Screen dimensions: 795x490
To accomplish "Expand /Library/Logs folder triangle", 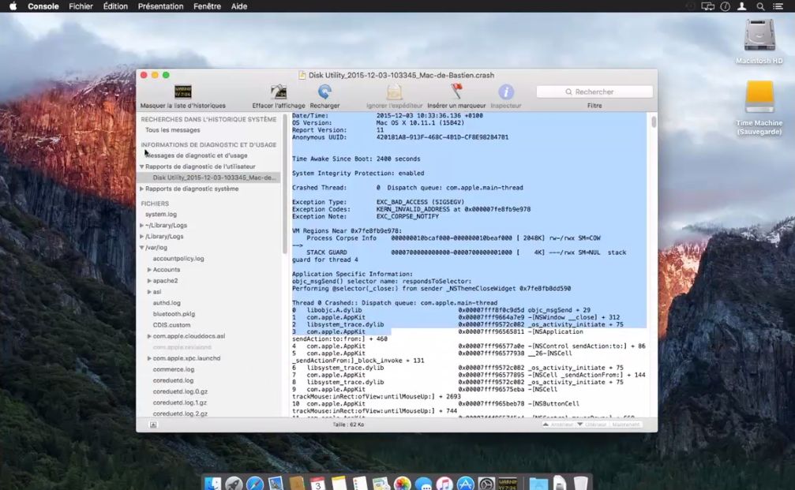I will [x=142, y=236].
